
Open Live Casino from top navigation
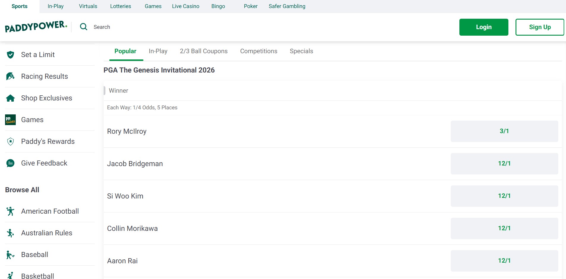point(185,6)
